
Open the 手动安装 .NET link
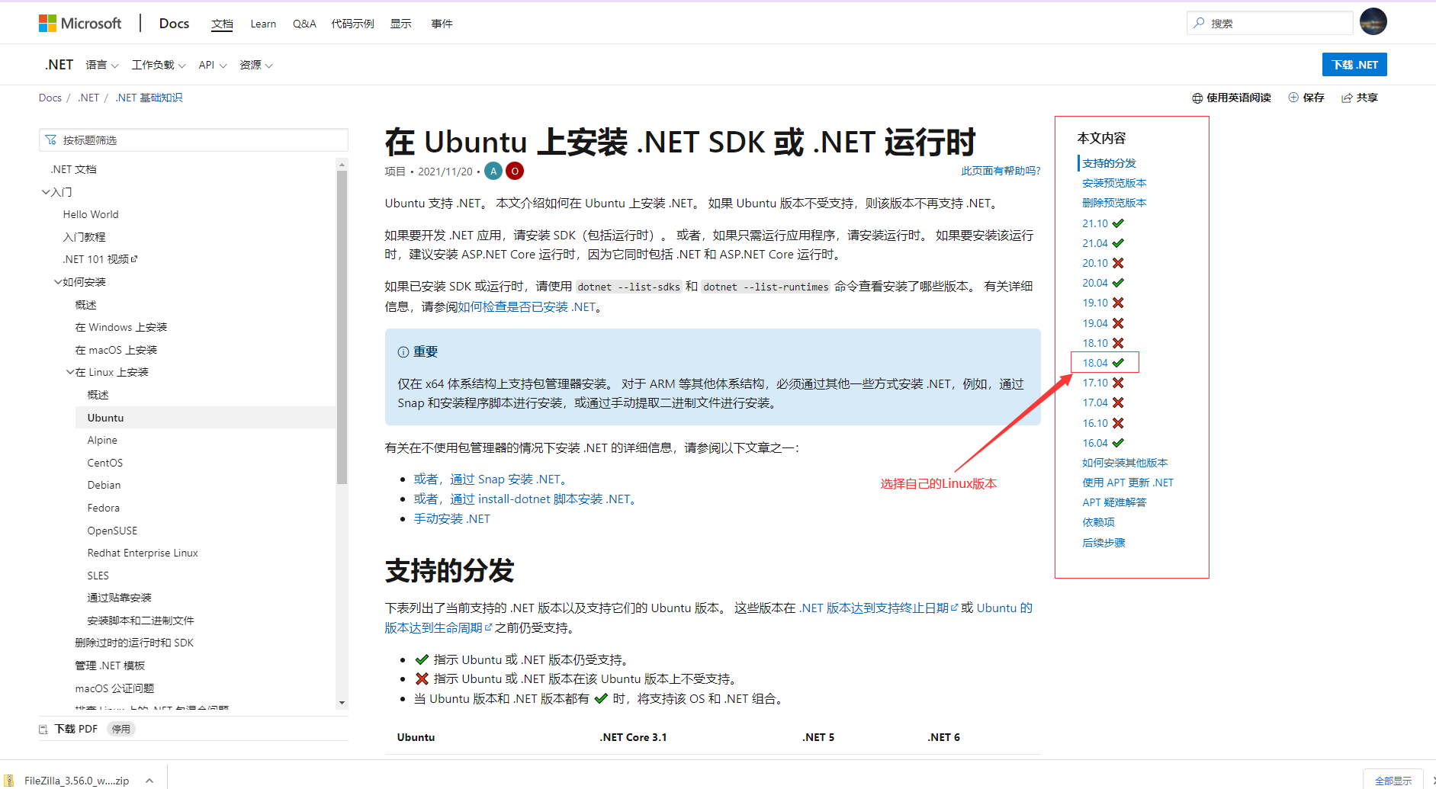452,518
